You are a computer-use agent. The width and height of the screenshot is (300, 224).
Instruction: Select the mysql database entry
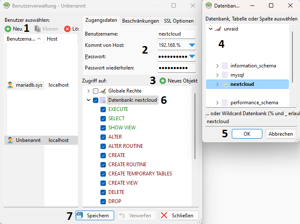tap(237, 75)
